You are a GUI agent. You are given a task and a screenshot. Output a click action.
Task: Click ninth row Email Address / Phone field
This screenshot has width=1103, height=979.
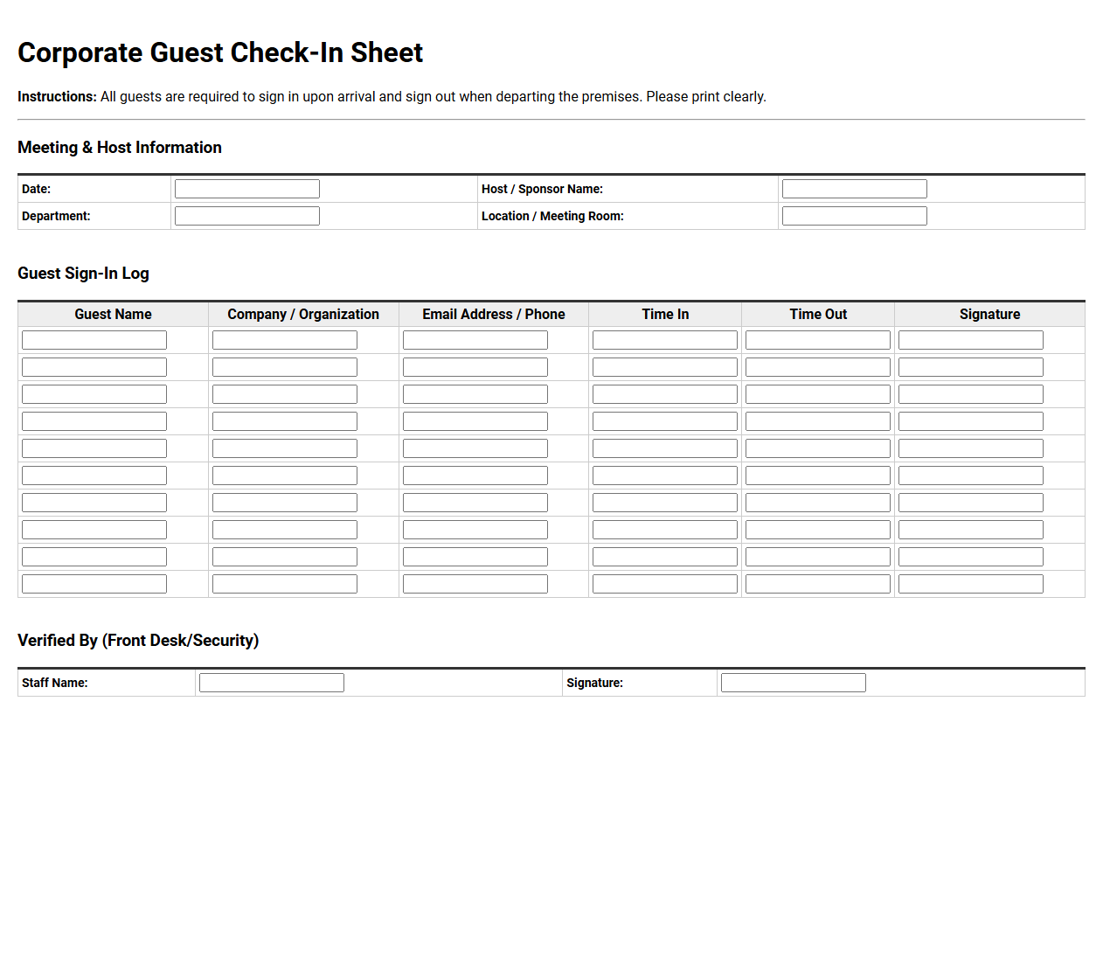click(475, 557)
